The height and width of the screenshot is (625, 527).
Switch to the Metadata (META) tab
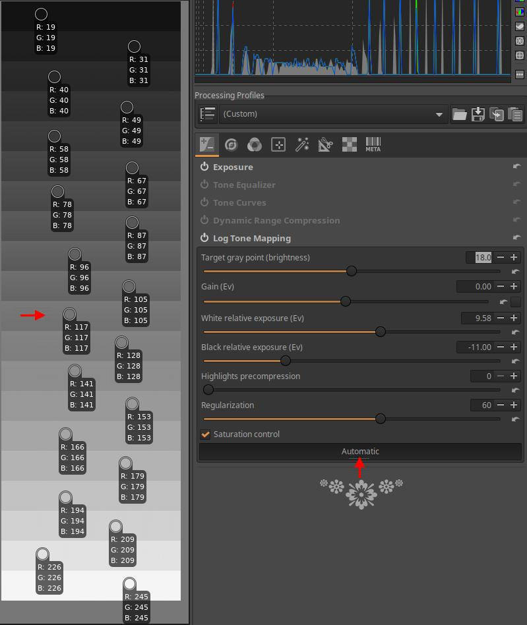point(373,144)
